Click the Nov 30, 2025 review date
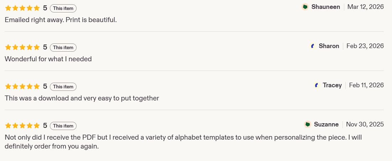The width and height of the screenshot is (392, 161). tap(365, 125)
